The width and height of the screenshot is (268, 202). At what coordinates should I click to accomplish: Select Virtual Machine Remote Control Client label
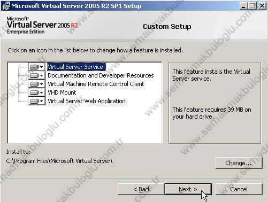pos(96,84)
